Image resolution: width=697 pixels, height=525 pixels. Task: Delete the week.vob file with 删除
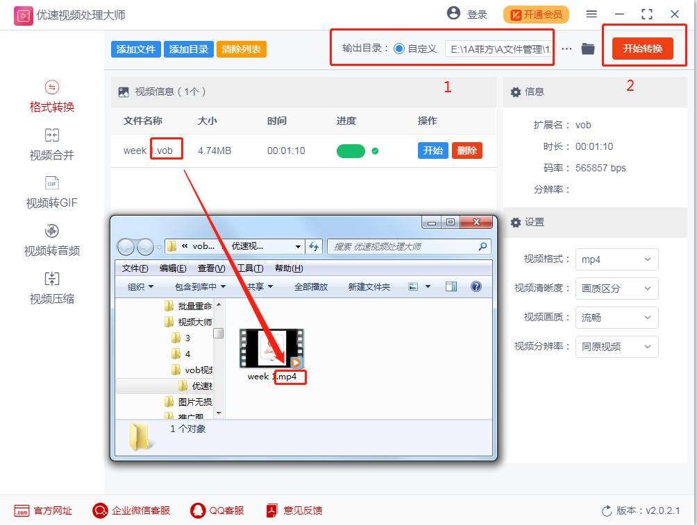(x=467, y=150)
